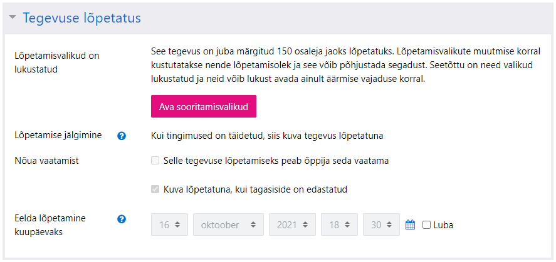Click the Ava sooritamisvalikud button
556x262 pixels.
pyautogui.click(x=204, y=106)
